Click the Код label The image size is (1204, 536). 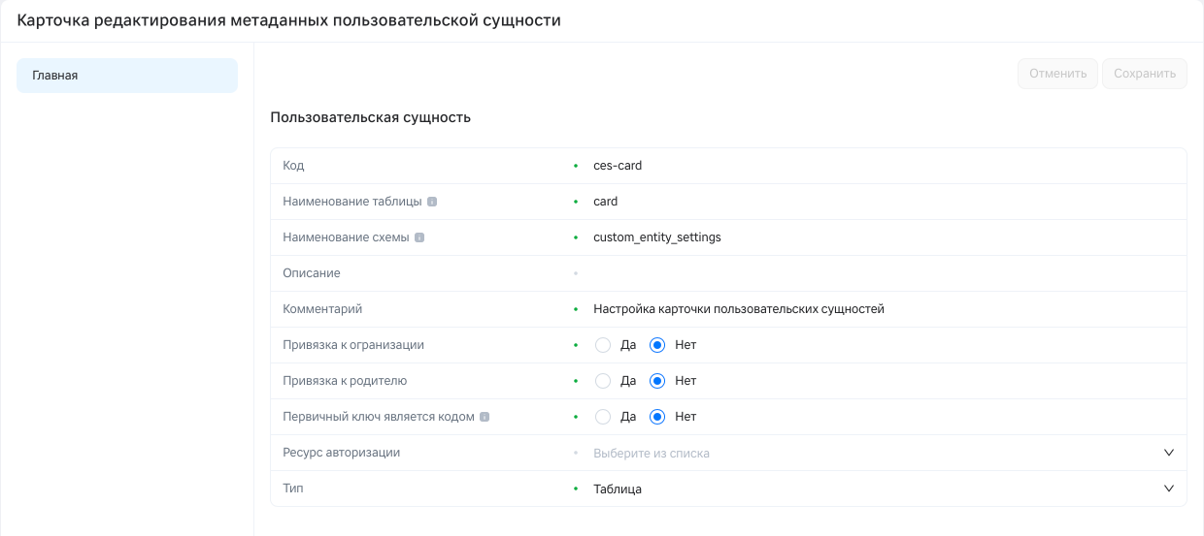pyautogui.click(x=293, y=166)
